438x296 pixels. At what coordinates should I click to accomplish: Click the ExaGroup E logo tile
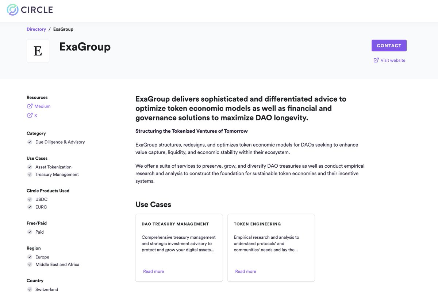[x=38, y=51]
